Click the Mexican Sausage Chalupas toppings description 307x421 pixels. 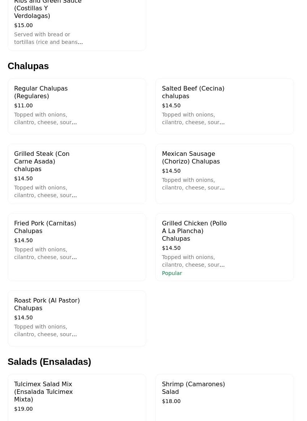193,184
